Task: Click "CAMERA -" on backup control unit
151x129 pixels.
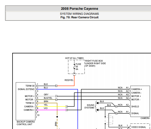Action: [x=29, y=106]
